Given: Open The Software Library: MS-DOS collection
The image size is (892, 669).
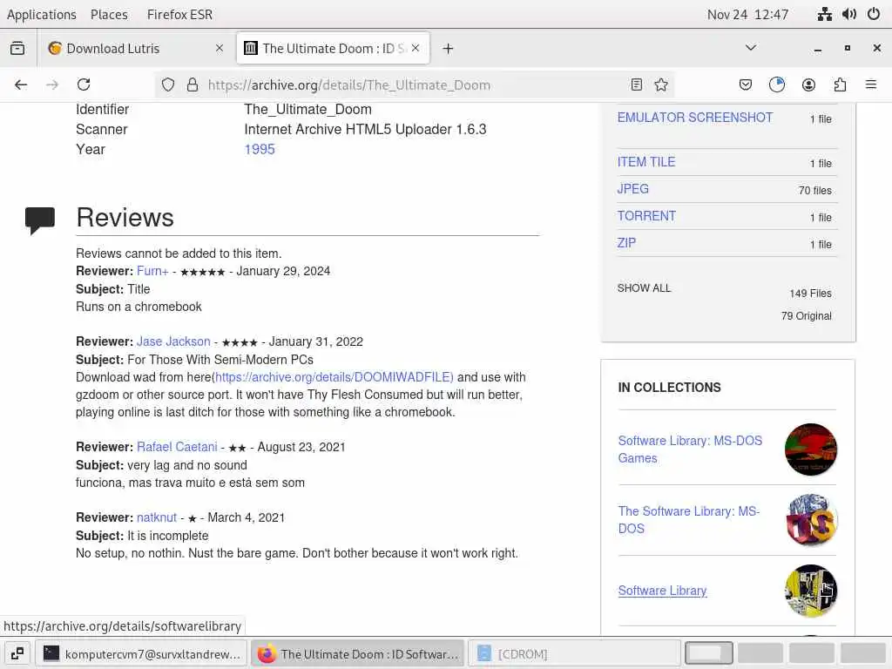Looking at the screenshot, I should tap(689, 519).
